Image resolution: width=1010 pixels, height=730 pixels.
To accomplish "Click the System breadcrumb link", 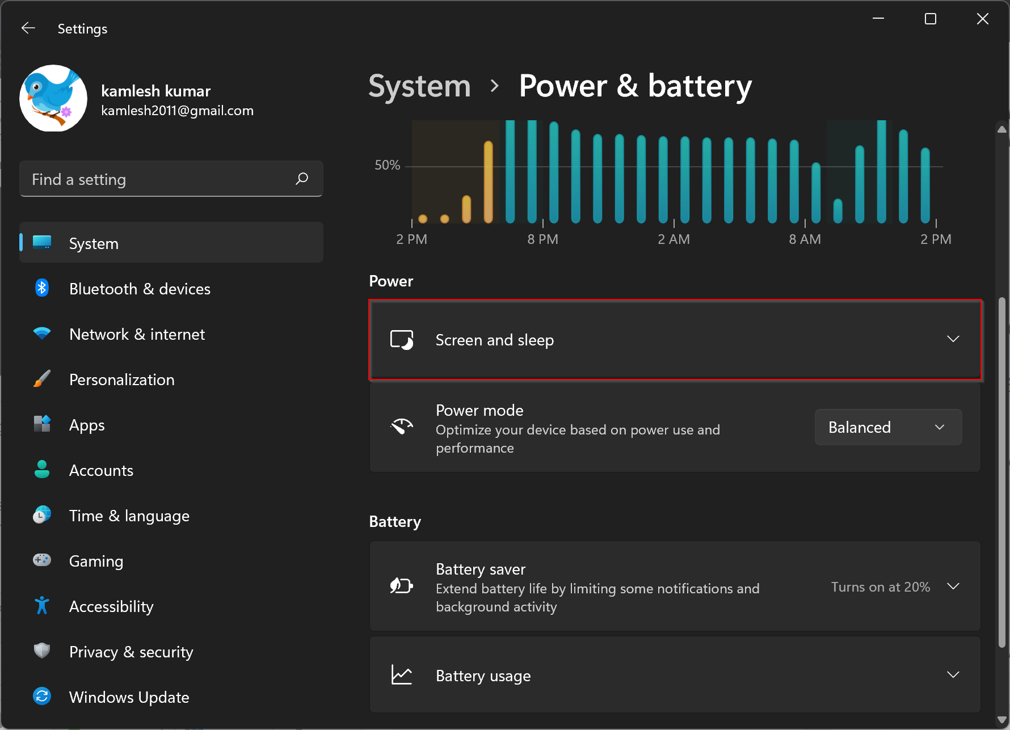I will pyautogui.click(x=420, y=86).
